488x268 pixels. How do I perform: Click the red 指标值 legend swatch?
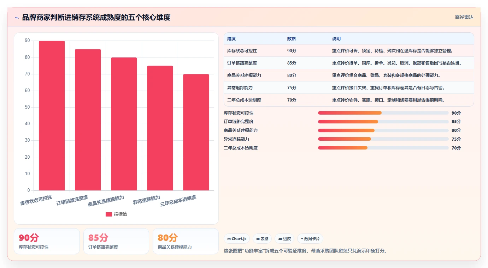[x=109, y=214]
